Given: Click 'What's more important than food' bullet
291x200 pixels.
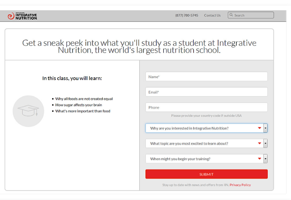Looking at the screenshot, I should pos(83,111).
